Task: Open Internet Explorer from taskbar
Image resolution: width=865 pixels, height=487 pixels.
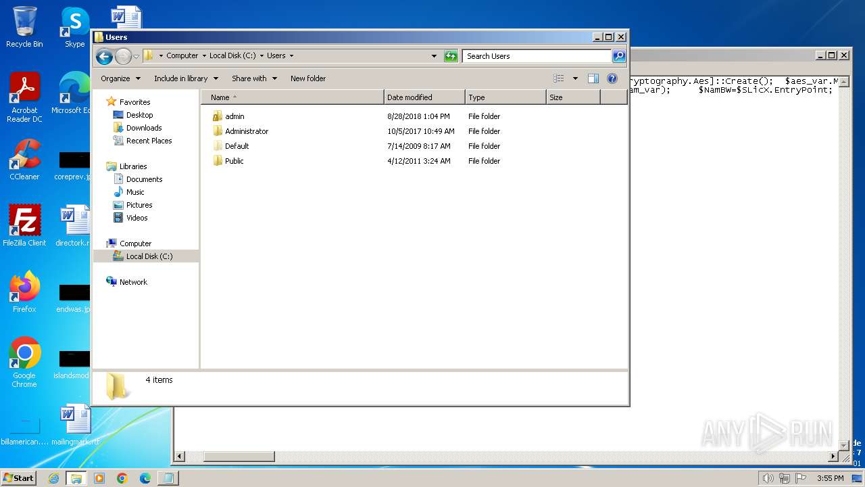Action: point(53,478)
